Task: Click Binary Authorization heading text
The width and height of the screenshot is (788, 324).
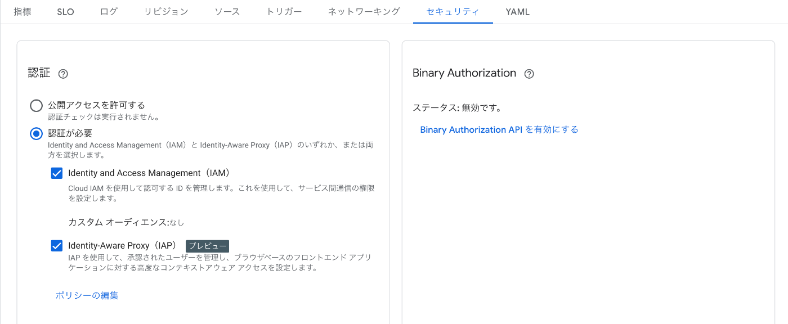Action: click(x=464, y=73)
